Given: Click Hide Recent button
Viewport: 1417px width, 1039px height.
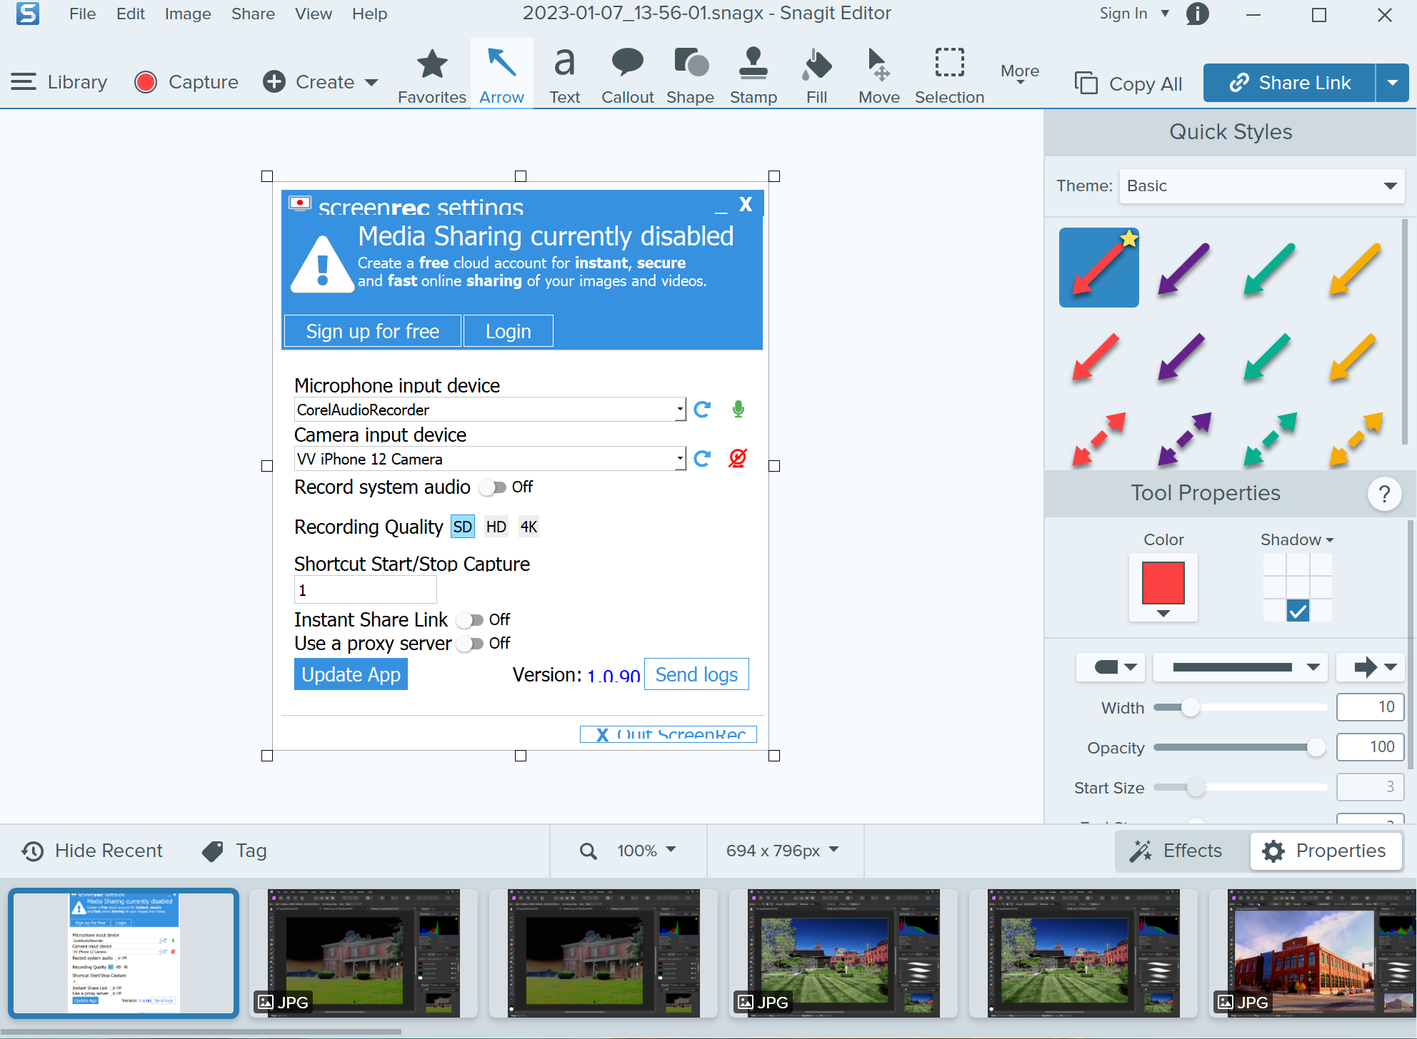Looking at the screenshot, I should [92, 851].
